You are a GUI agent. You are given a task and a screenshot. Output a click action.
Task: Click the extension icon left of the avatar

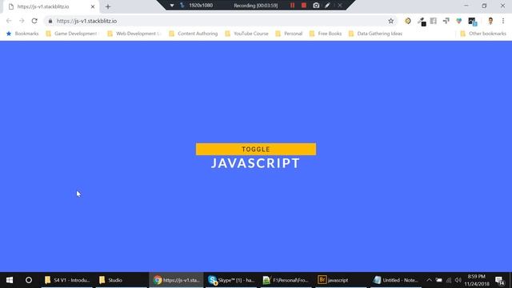click(473, 22)
